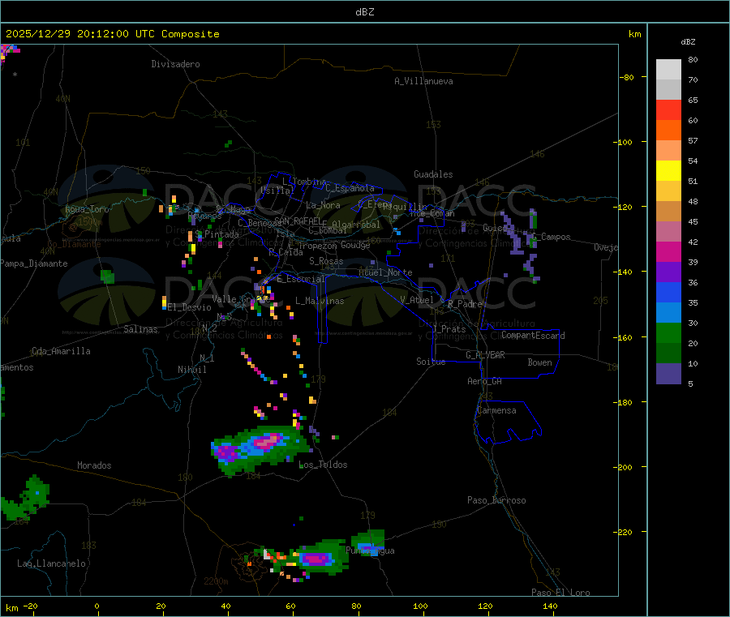The image size is (730, 617).
Task: Select the magenta 42 dBZ legend swatch
Action: 668,251
